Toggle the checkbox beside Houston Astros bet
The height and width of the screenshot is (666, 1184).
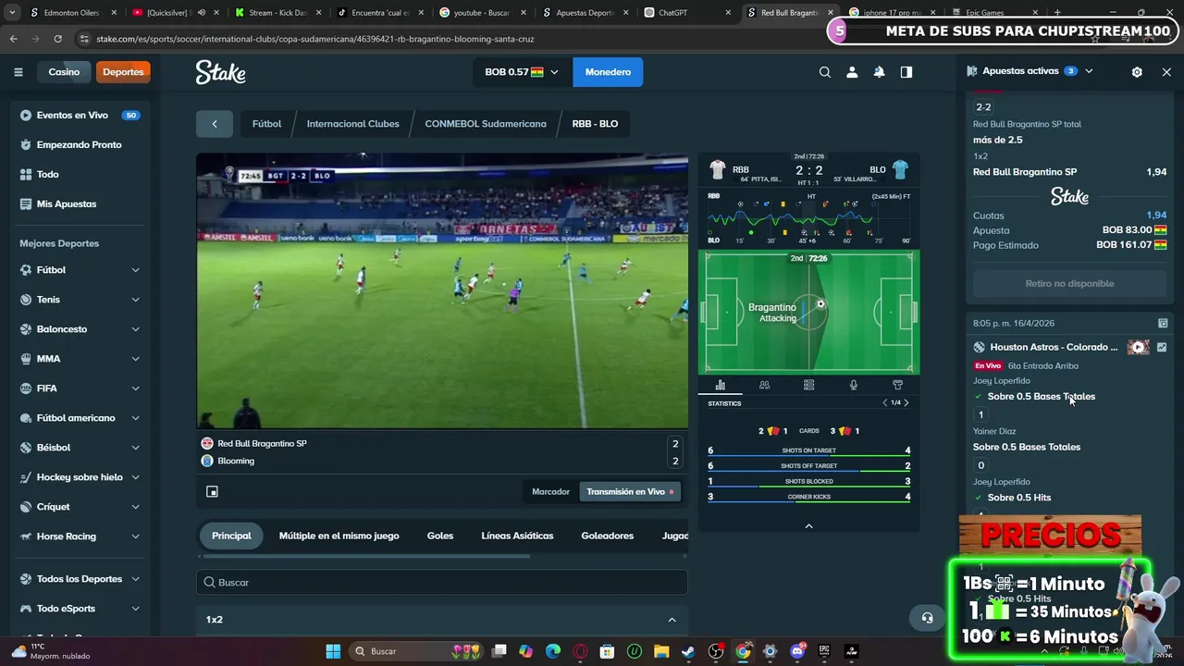coord(1162,348)
